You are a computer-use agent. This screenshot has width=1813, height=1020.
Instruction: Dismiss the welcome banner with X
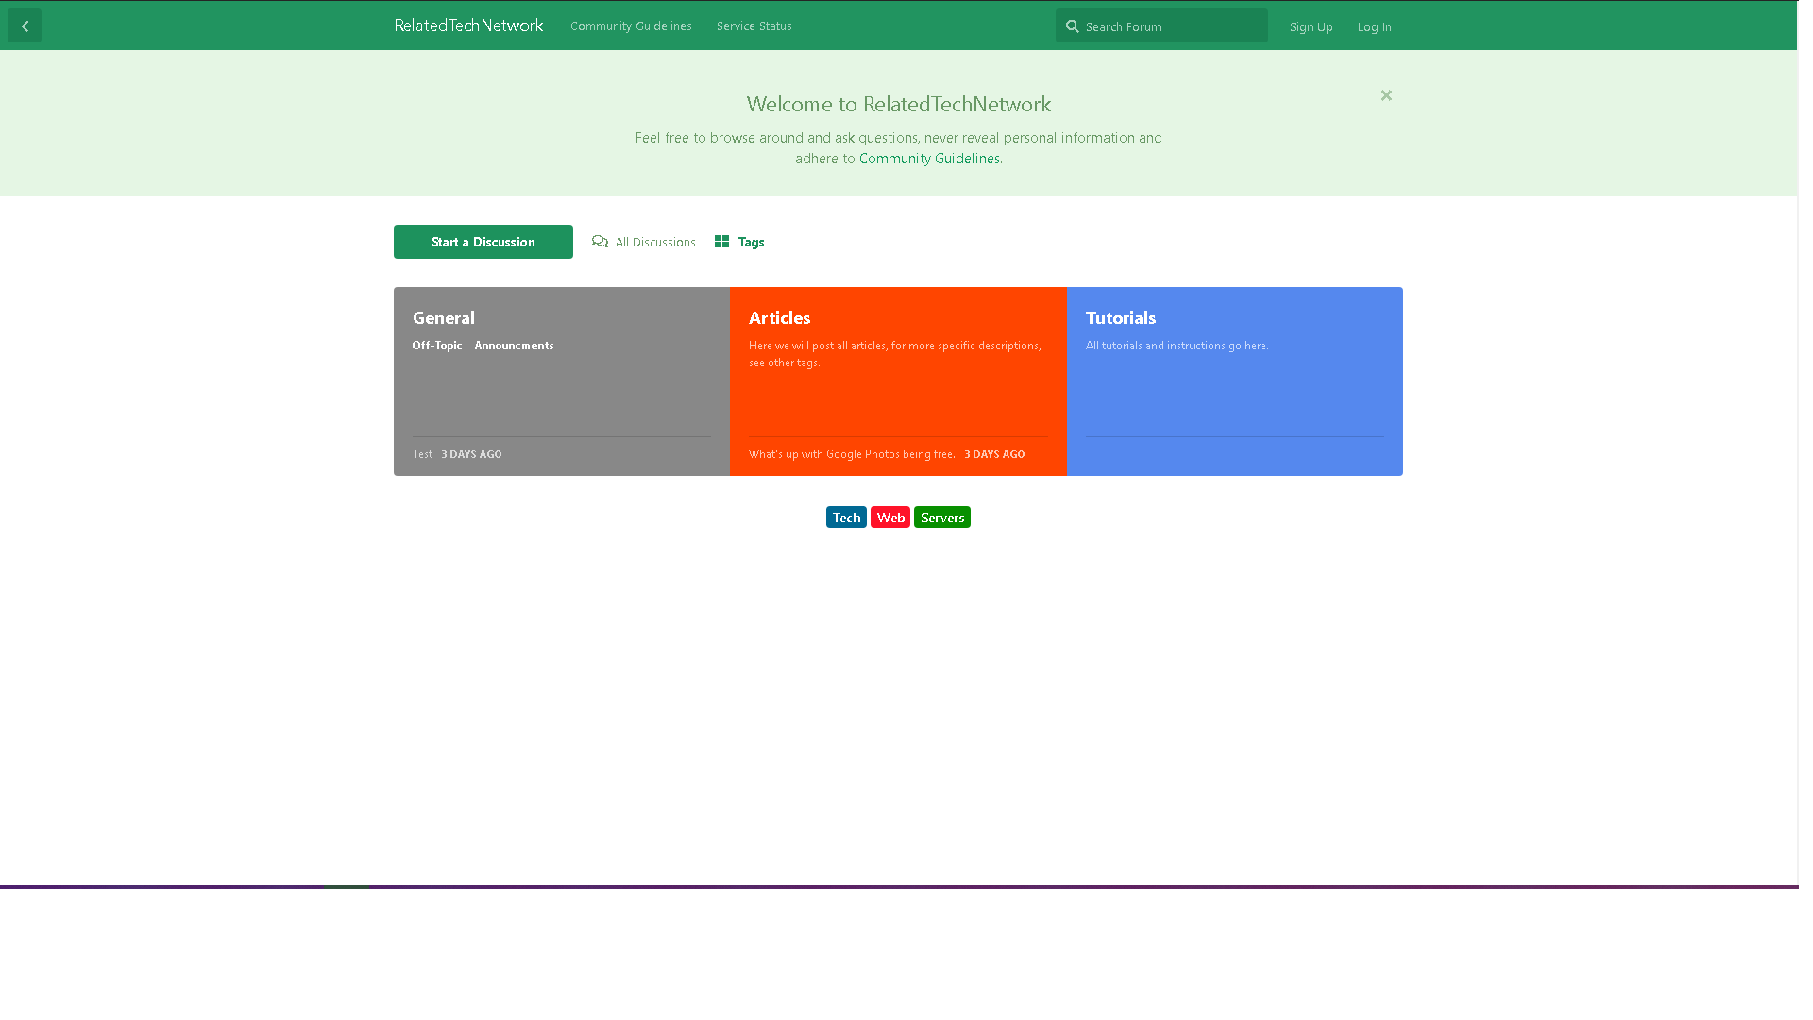[1385, 95]
